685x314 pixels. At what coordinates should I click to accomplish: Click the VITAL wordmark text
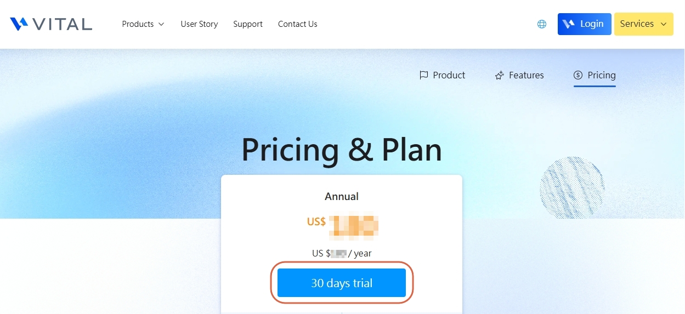63,24
